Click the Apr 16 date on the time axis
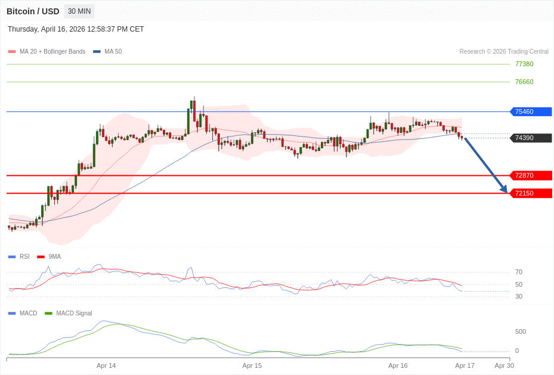This screenshot has width=554, height=375. 398,365
